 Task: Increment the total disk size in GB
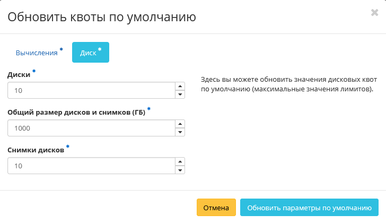click(180, 124)
